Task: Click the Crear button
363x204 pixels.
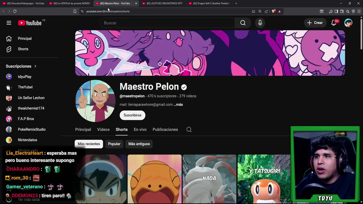Action: (x=315, y=23)
